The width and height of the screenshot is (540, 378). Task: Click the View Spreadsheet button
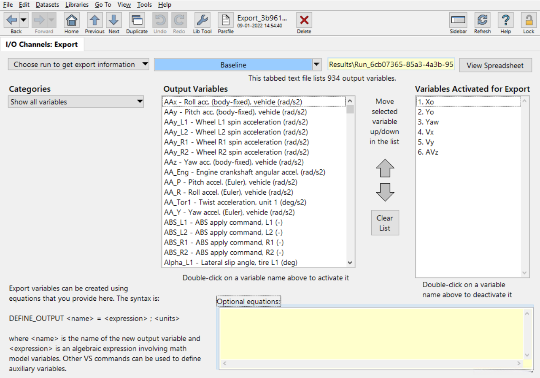(x=495, y=65)
